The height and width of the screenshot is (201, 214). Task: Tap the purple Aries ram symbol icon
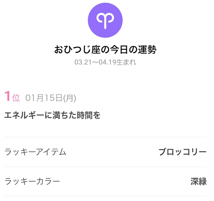[x=105, y=20]
